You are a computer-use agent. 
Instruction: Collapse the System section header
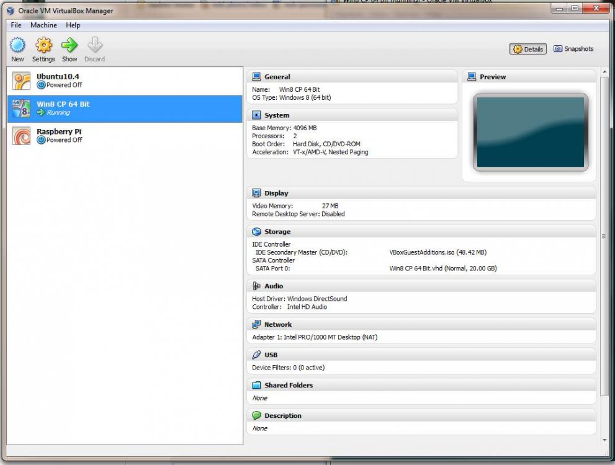(276, 115)
